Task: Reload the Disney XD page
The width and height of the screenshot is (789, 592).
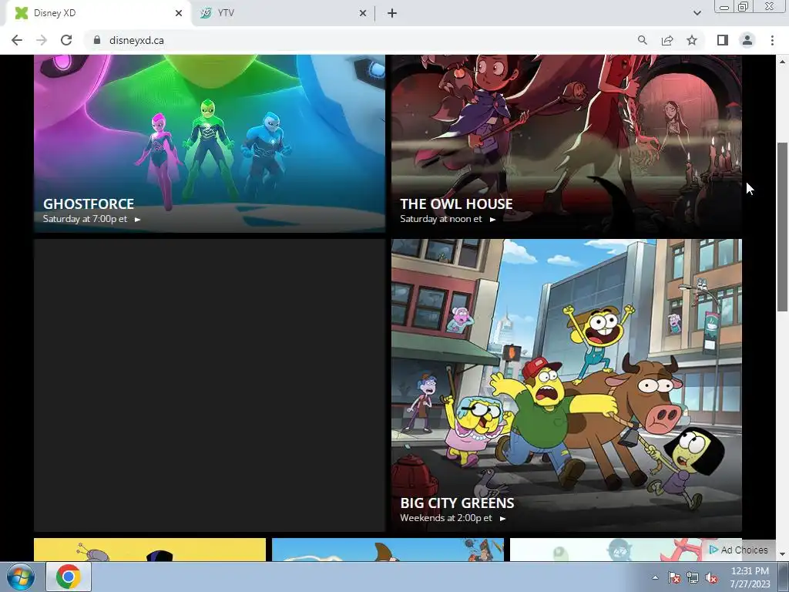Action: (x=66, y=40)
